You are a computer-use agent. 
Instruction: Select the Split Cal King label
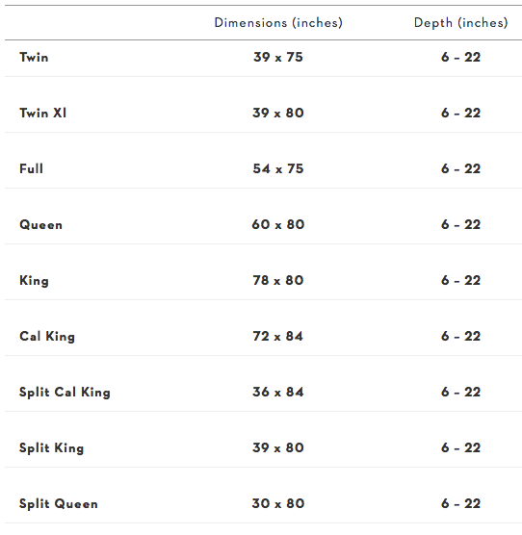pos(65,393)
